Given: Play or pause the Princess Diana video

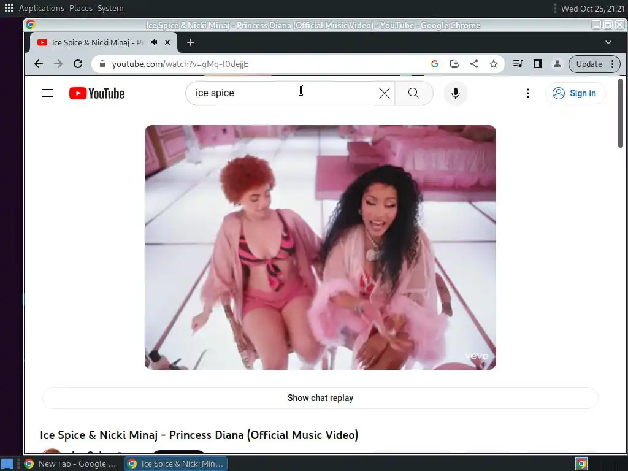Looking at the screenshot, I should click(x=320, y=247).
